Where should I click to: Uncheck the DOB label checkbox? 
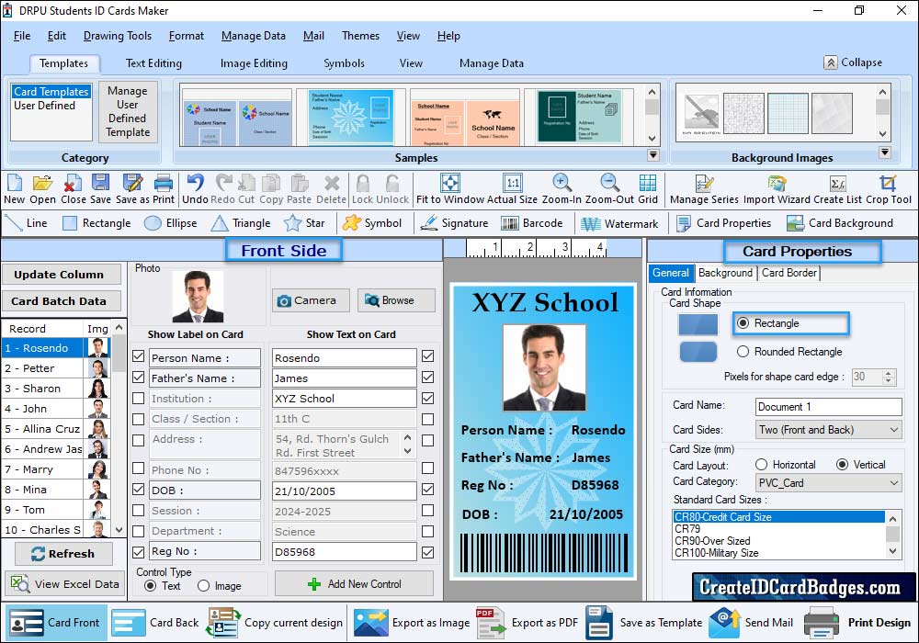click(139, 489)
